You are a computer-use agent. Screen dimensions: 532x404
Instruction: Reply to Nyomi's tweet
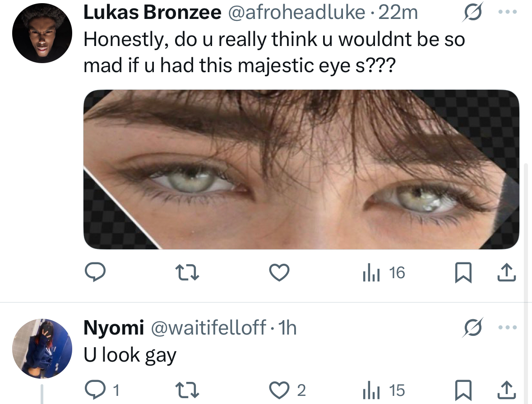95,390
